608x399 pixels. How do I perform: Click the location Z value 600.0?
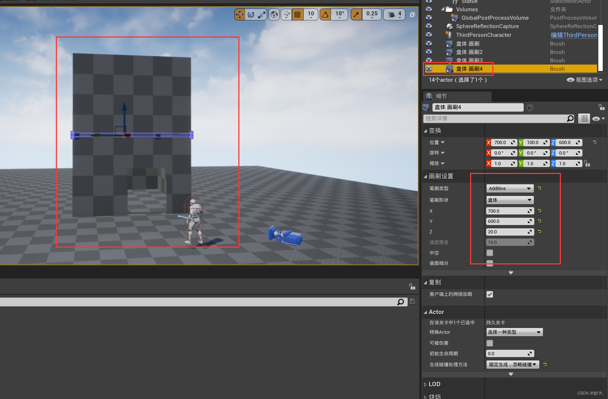pyautogui.click(x=569, y=143)
